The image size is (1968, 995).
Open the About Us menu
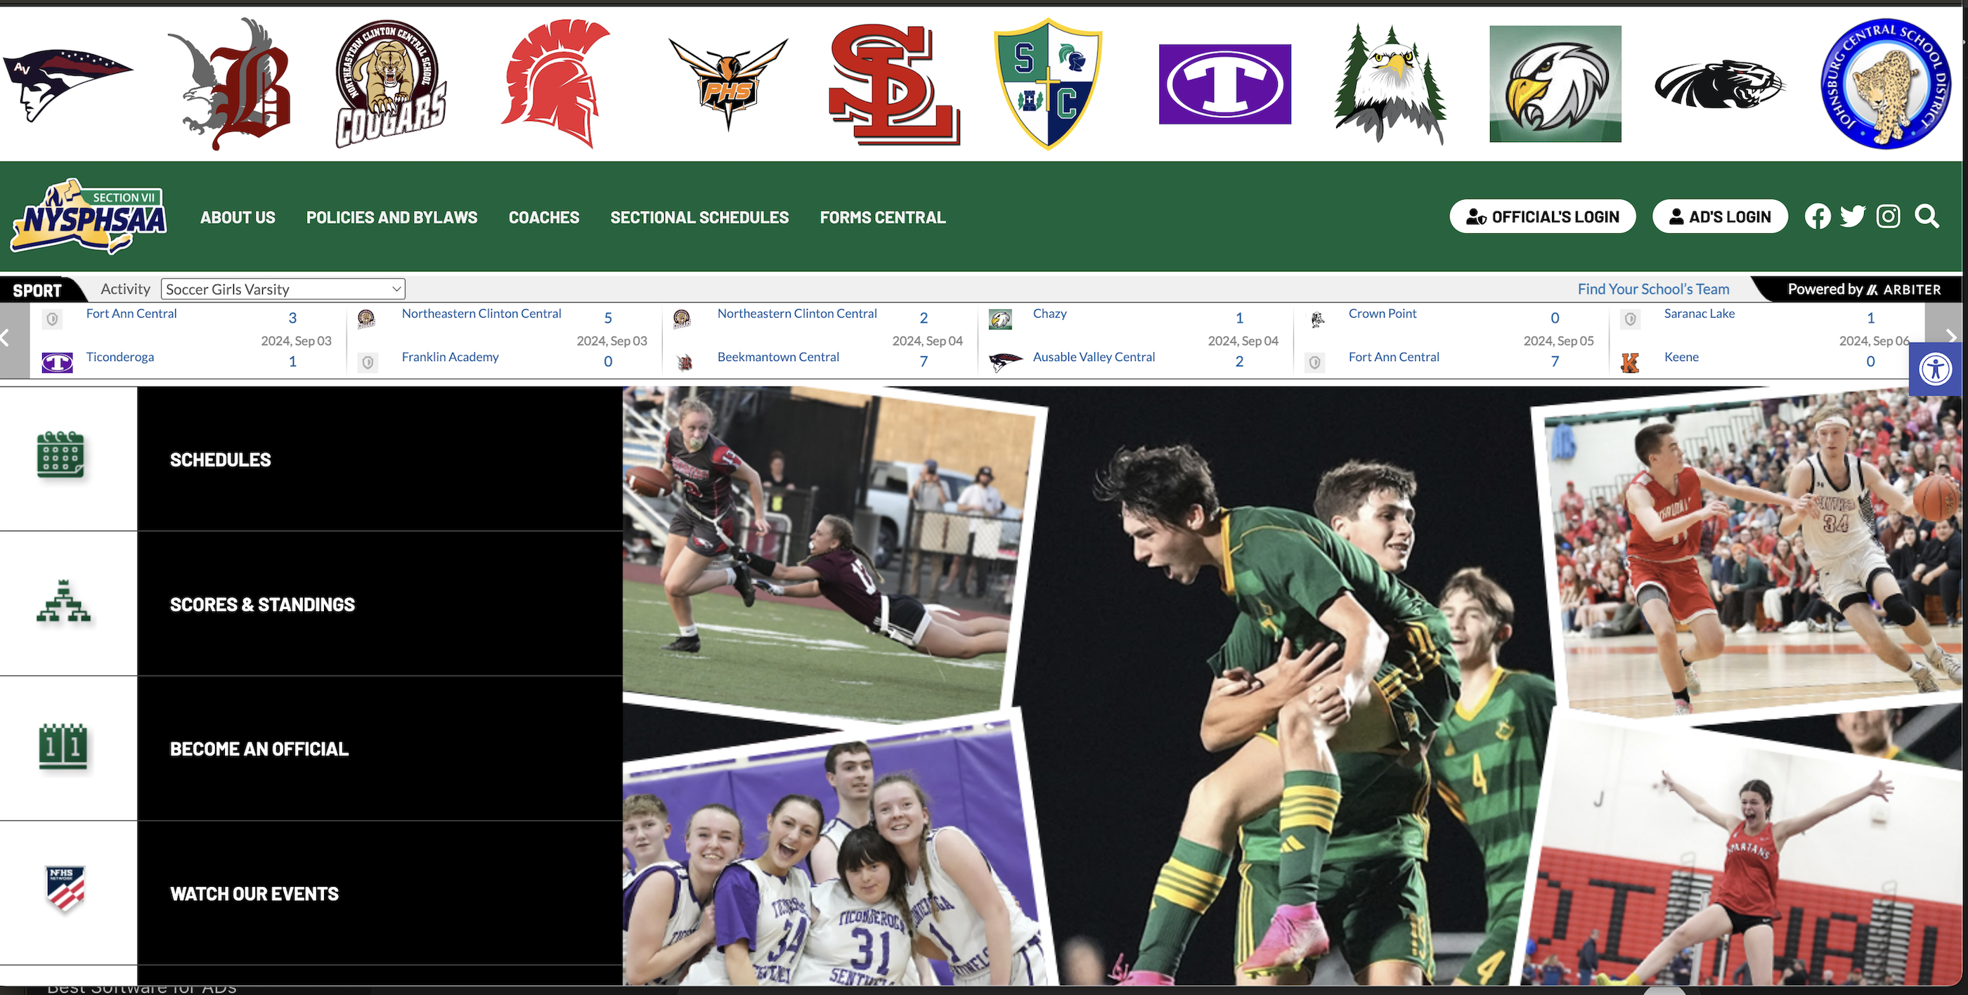pyautogui.click(x=238, y=216)
